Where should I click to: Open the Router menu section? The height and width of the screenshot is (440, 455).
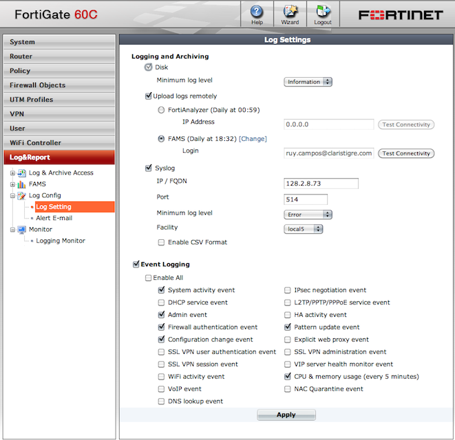pyautogui.click(x=59, y=56)
